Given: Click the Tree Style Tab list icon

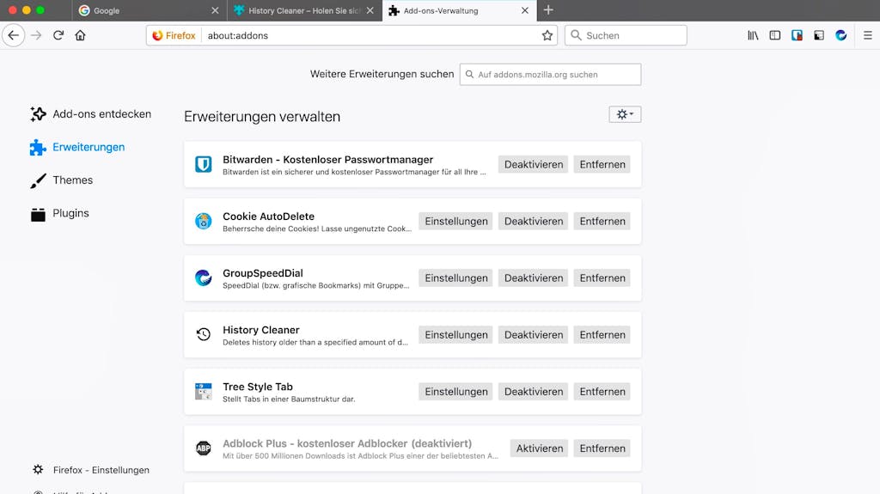Looking at the screenshot, I should click(203, 391).
